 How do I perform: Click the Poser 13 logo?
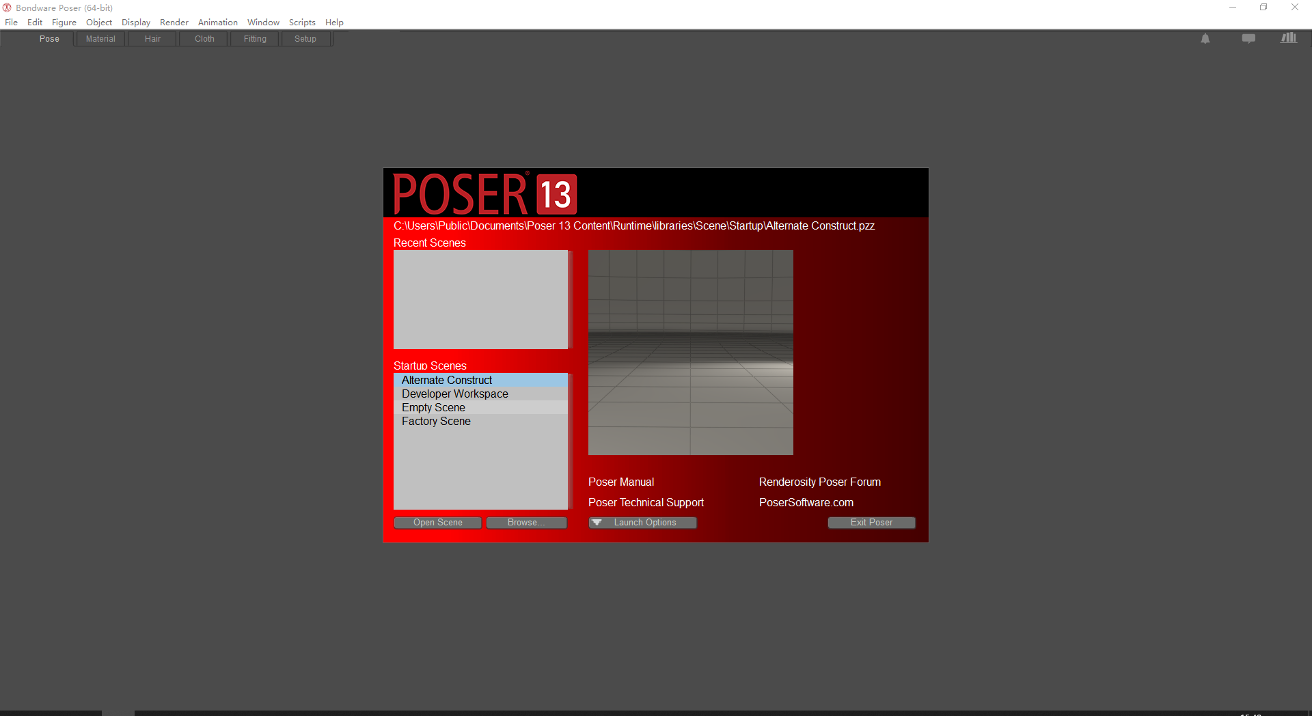[485, 193]
